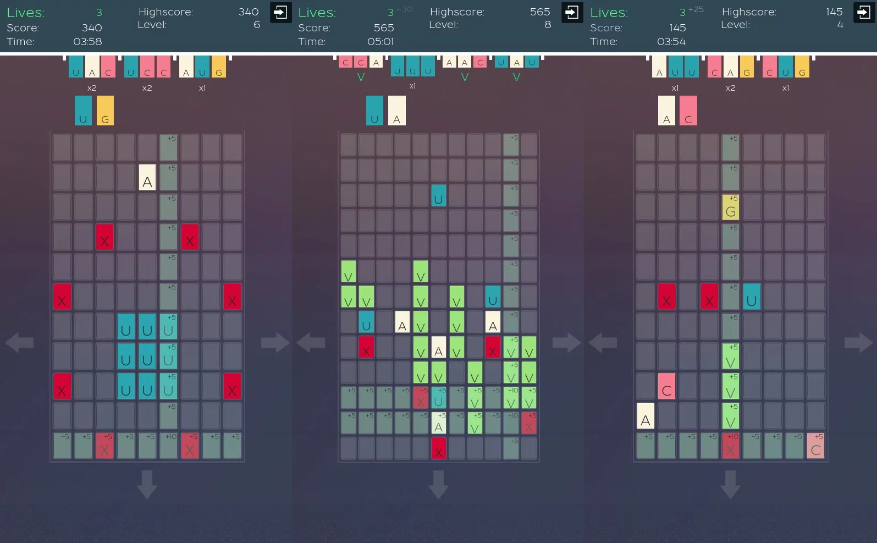Drop the piece down on level 6 board
Screen dimensions: 877x543
[x=147, y=484]
